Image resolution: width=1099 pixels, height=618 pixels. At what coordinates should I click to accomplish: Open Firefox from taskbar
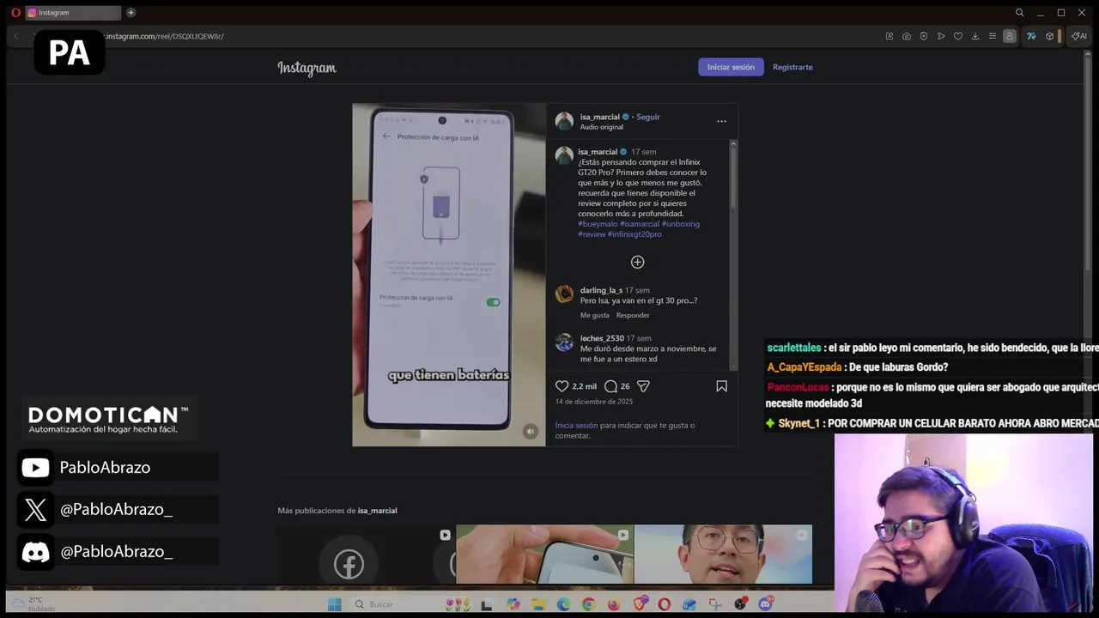(x=613, y=604)
